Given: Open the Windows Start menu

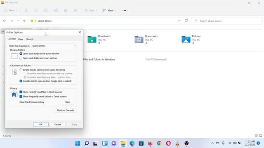Looking at the screenshot, I should click(78, 143).
